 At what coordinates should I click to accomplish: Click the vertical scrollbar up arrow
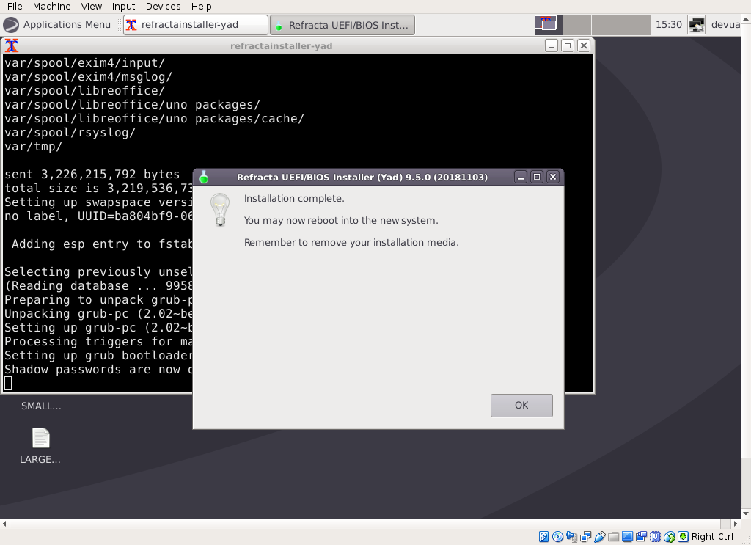point(746,18)
